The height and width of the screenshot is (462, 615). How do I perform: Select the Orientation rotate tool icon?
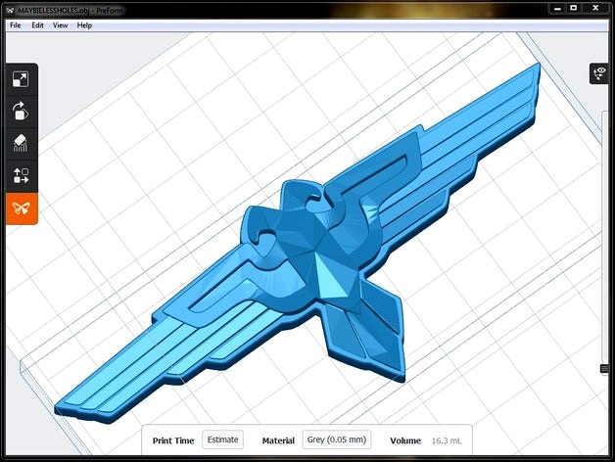(x=21, y=111)
